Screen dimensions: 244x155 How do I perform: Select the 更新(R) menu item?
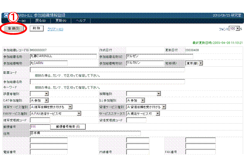[x=61, y=20]
